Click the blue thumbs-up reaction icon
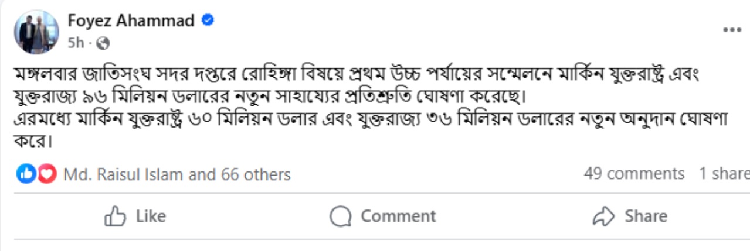The image size is (750, 251). (x=26, y=174)
